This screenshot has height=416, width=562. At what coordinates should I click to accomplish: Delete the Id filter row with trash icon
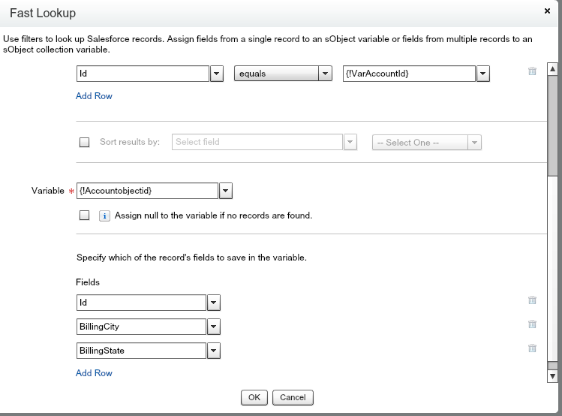click(x=532, y=71)
